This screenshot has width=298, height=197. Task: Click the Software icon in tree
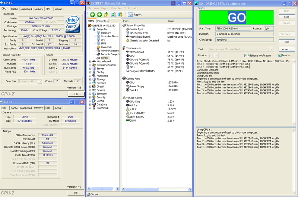(x=94, y=94)
